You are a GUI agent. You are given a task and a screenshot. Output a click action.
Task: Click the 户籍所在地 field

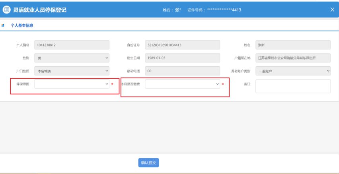click(293, 58)
